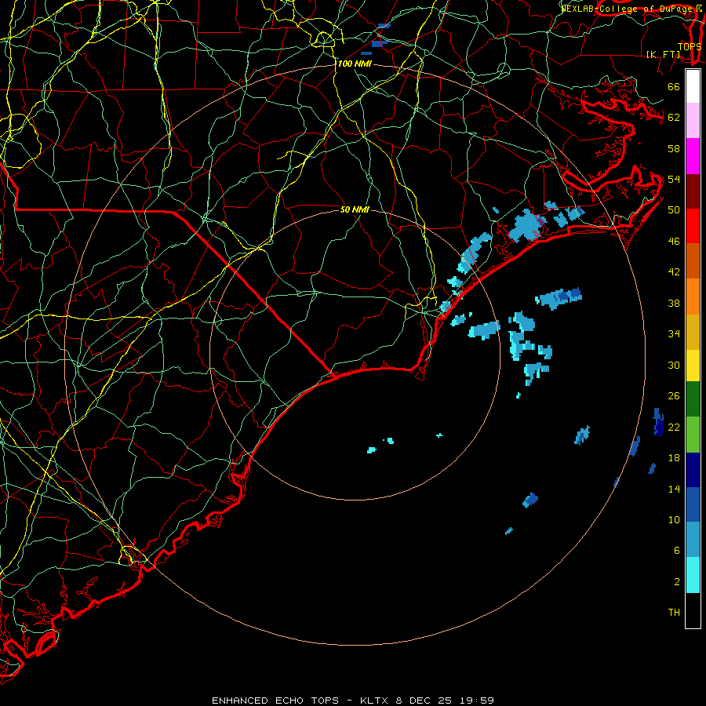Click the "14" legend value
Image resolution: width=706 pixels, height=706 pixels.
tap(674, 489)
